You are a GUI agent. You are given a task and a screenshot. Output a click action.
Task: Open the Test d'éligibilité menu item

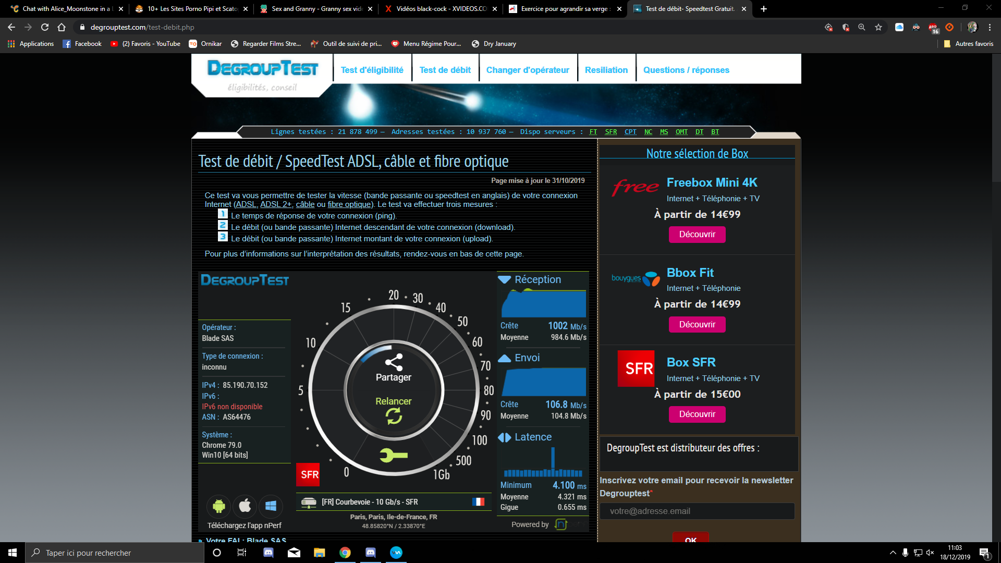point(372,70)
